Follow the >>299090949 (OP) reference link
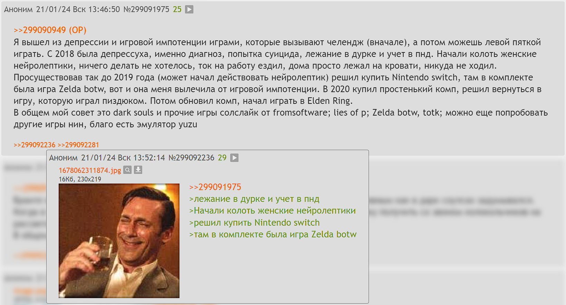The image size is (566, 305). pyautogui.click(x=50, y=30)
